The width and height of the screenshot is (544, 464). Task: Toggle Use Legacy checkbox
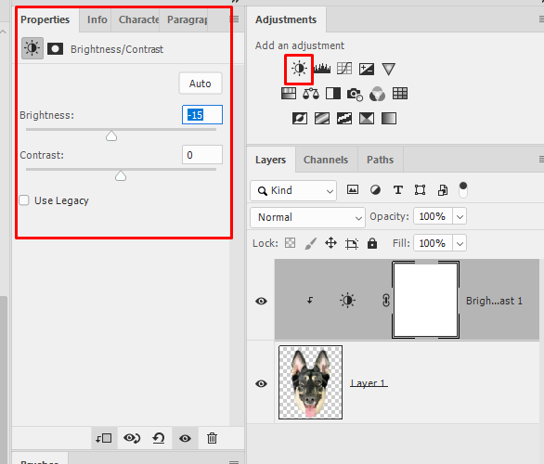click(x=24, y=200)
